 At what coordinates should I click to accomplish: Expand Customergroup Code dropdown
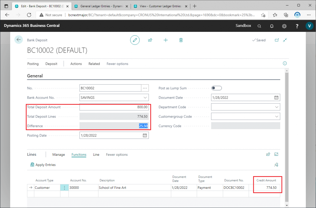pos(277,117)
